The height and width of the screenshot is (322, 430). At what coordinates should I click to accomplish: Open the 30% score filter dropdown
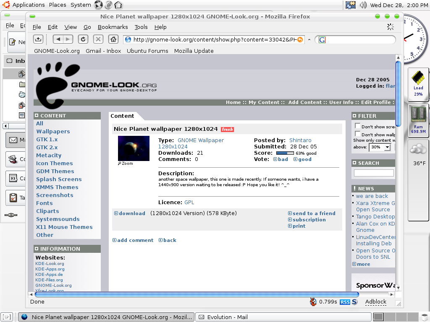380,147
